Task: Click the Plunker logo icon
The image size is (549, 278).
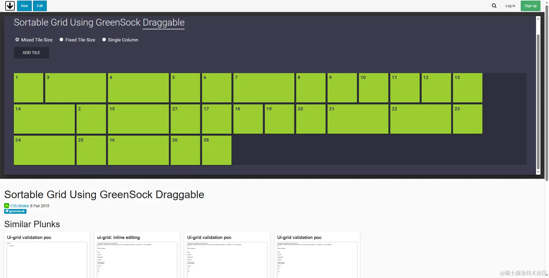Action: click(x=10, y=6)
